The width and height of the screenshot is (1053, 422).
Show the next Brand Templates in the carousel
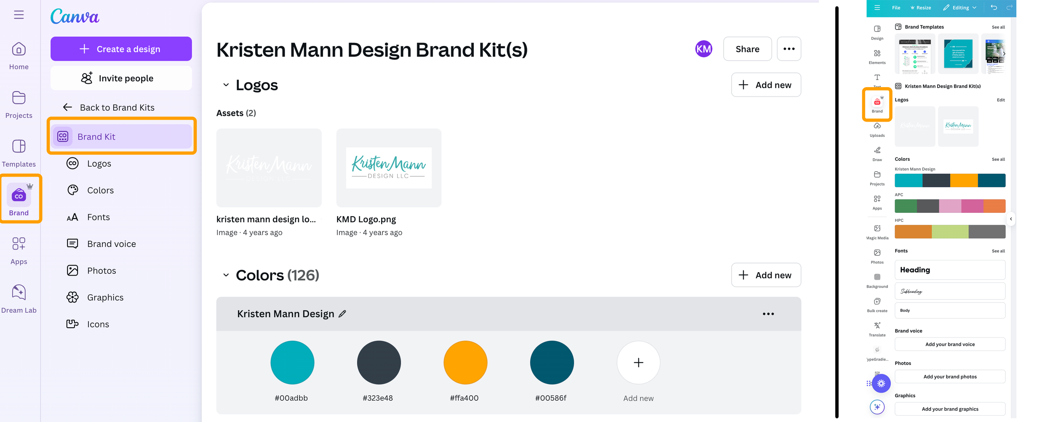pos(1004,54)
